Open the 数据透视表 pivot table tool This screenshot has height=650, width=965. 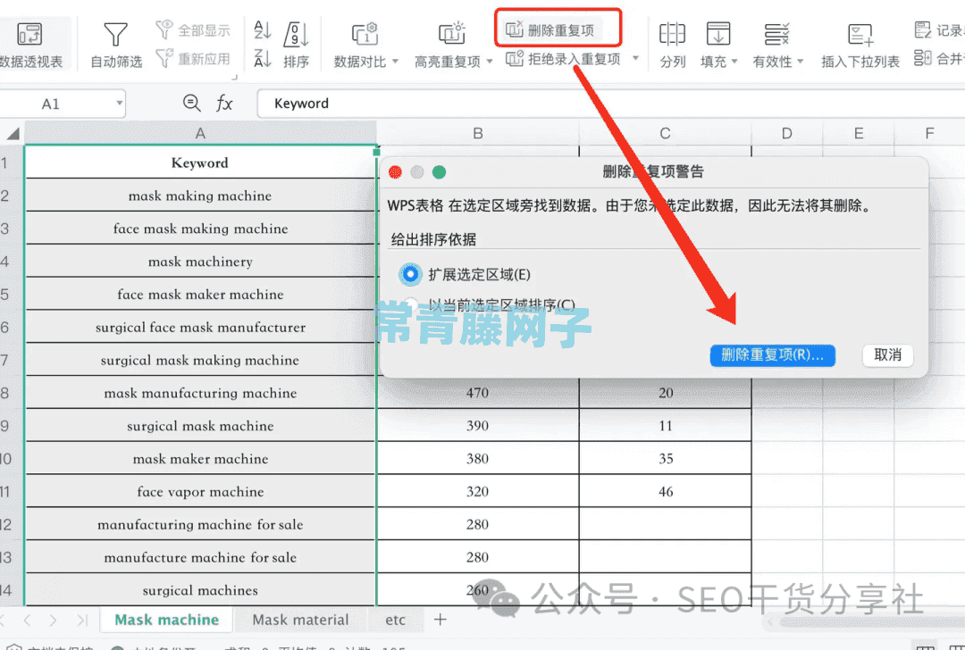point(30,45)
